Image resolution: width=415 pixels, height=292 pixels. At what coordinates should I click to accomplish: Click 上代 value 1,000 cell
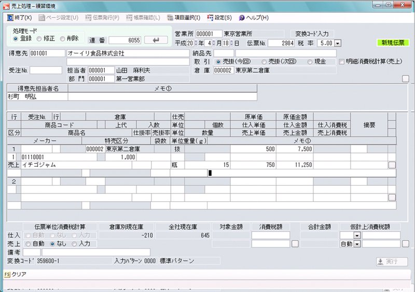(x=121, y=157)
